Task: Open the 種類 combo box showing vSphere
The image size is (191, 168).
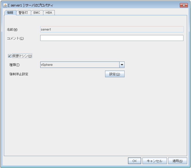Action: [79, 65]
